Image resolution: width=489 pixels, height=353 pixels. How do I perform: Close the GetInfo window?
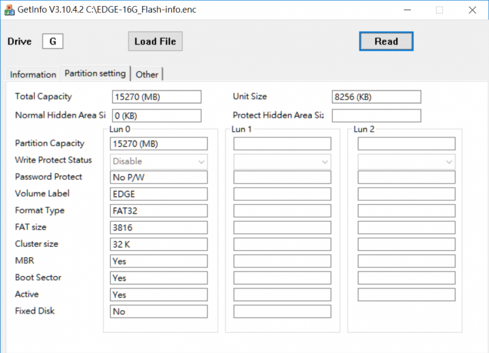(x=472, y=10)
